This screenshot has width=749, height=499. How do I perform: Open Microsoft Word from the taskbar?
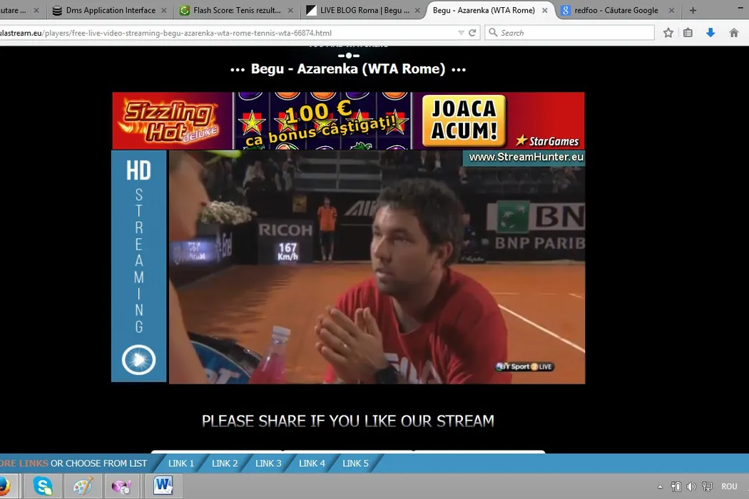163,486
